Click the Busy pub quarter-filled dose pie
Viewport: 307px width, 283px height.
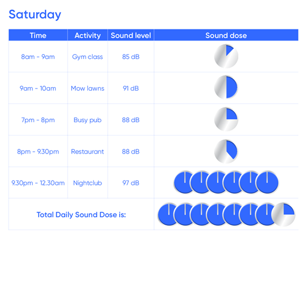click(226, 119)
